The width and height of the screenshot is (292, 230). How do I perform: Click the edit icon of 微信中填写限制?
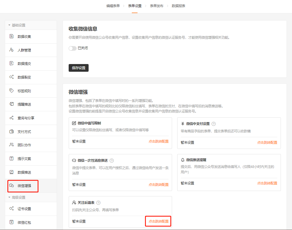(x=74, y=123)
